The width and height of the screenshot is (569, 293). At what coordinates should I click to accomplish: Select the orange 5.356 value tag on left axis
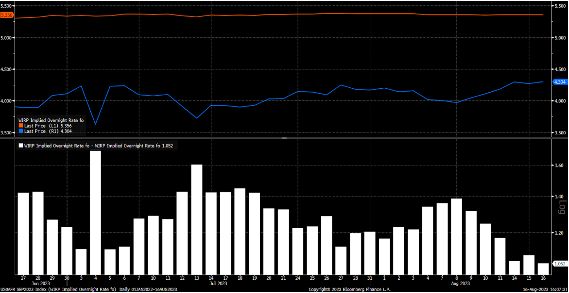click(7, 16)
